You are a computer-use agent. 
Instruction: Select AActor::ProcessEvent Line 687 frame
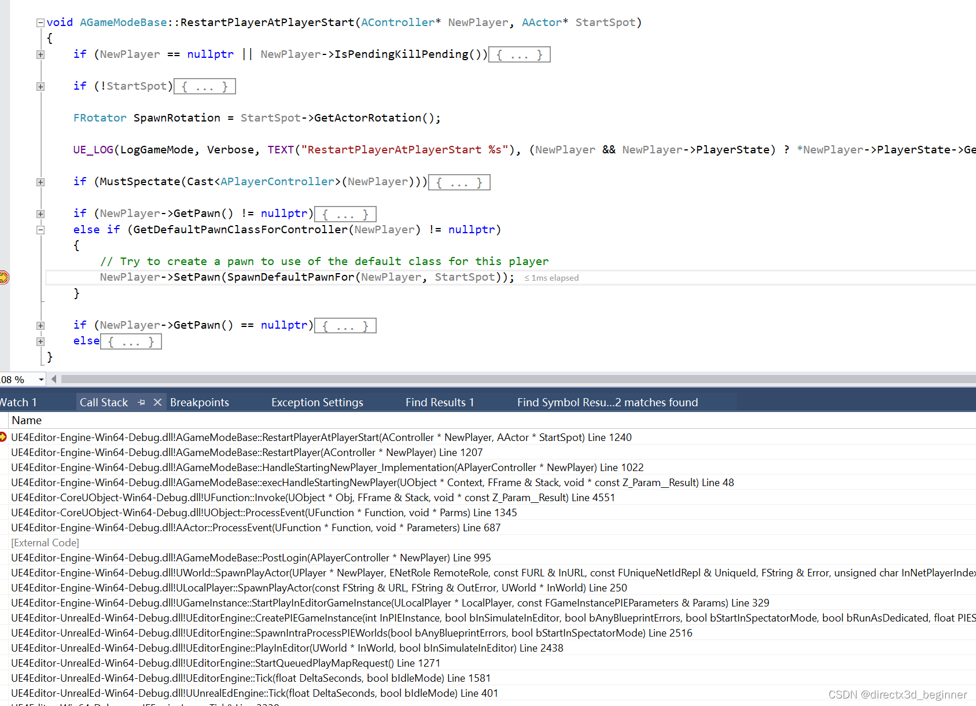click(256, 528)
